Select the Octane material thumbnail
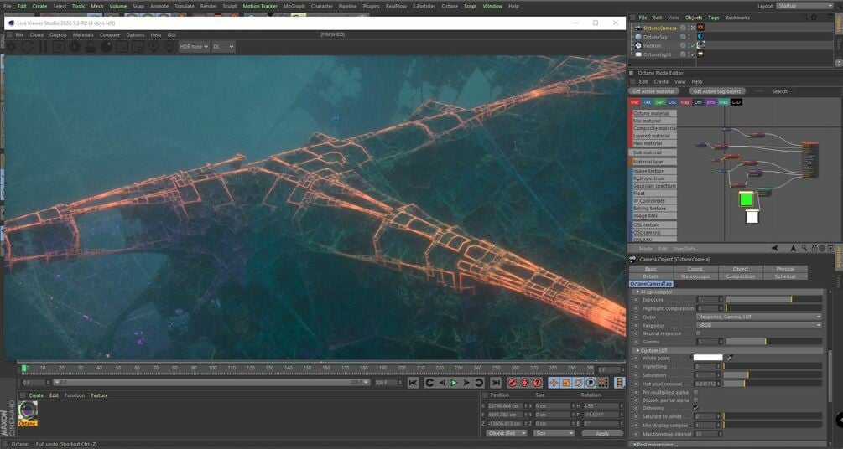 (x=28, y=410)
